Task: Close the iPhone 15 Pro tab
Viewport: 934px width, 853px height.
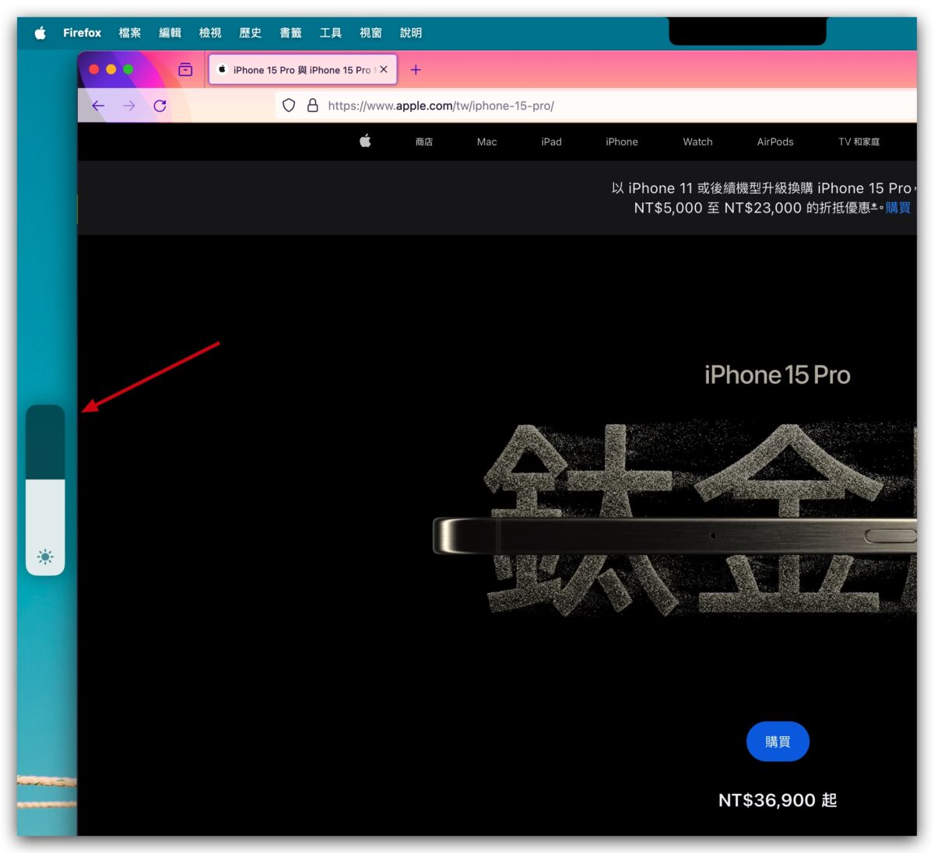Action: tap(384, 69)
